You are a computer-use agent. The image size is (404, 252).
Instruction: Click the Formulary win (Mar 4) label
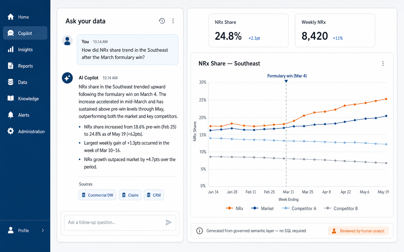pos(287,76)
